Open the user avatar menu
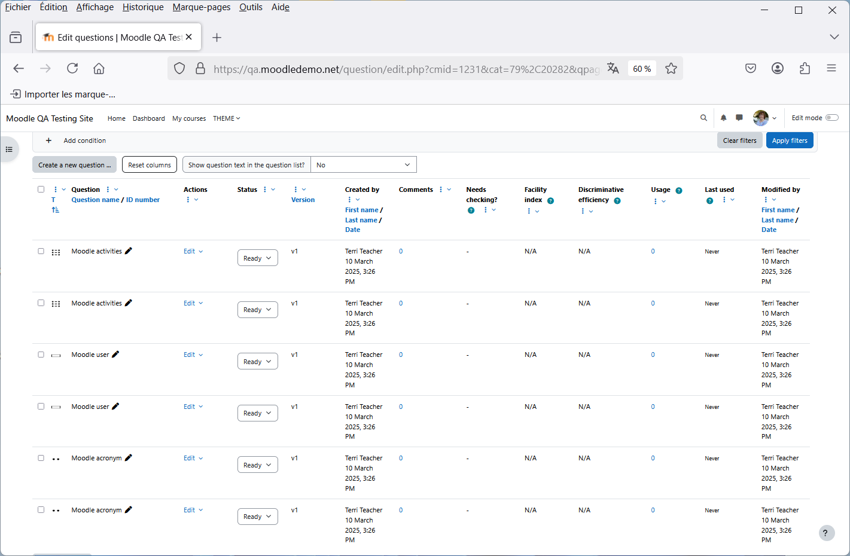This screenshot has height=556, width=850. [x=764, y=118]
